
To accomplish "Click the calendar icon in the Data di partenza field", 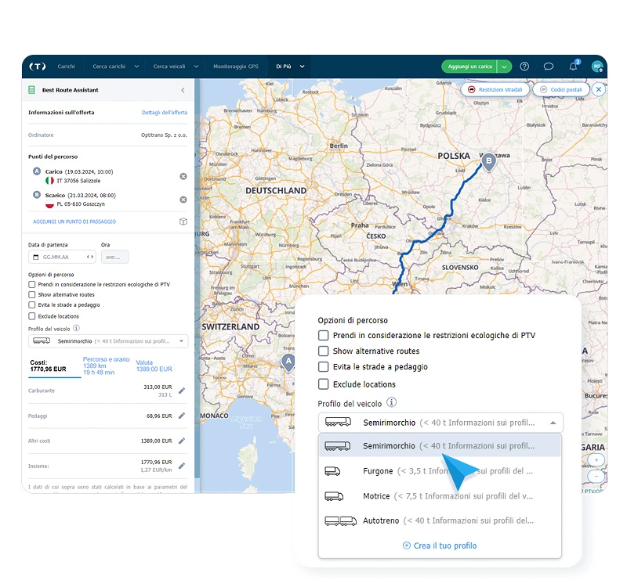I will pyautogui.click(x=36, y=257).
